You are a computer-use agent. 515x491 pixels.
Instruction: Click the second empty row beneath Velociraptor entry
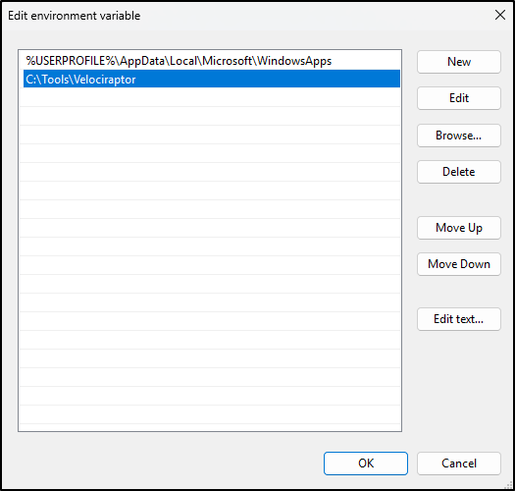coord(210,116)
